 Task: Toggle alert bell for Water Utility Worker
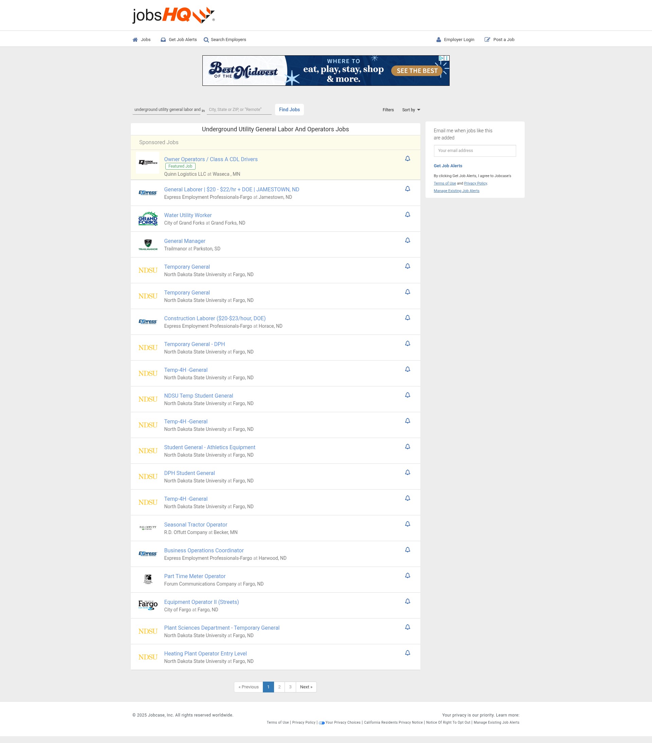(407, 214)
